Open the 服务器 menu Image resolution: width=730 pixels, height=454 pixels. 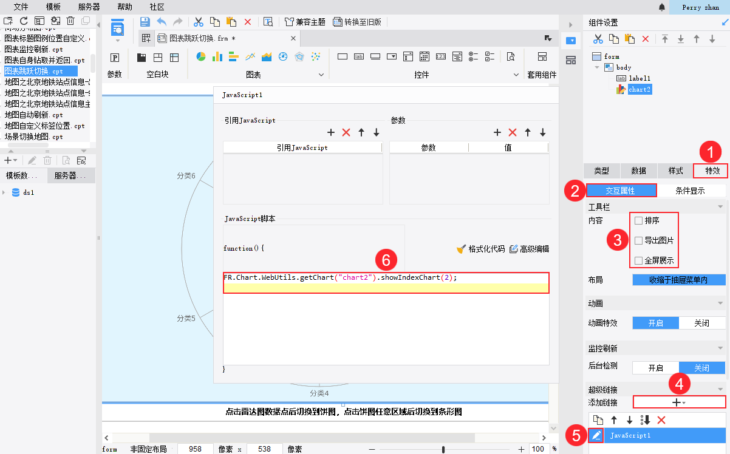pyautogui.click(x=89, y=7)
